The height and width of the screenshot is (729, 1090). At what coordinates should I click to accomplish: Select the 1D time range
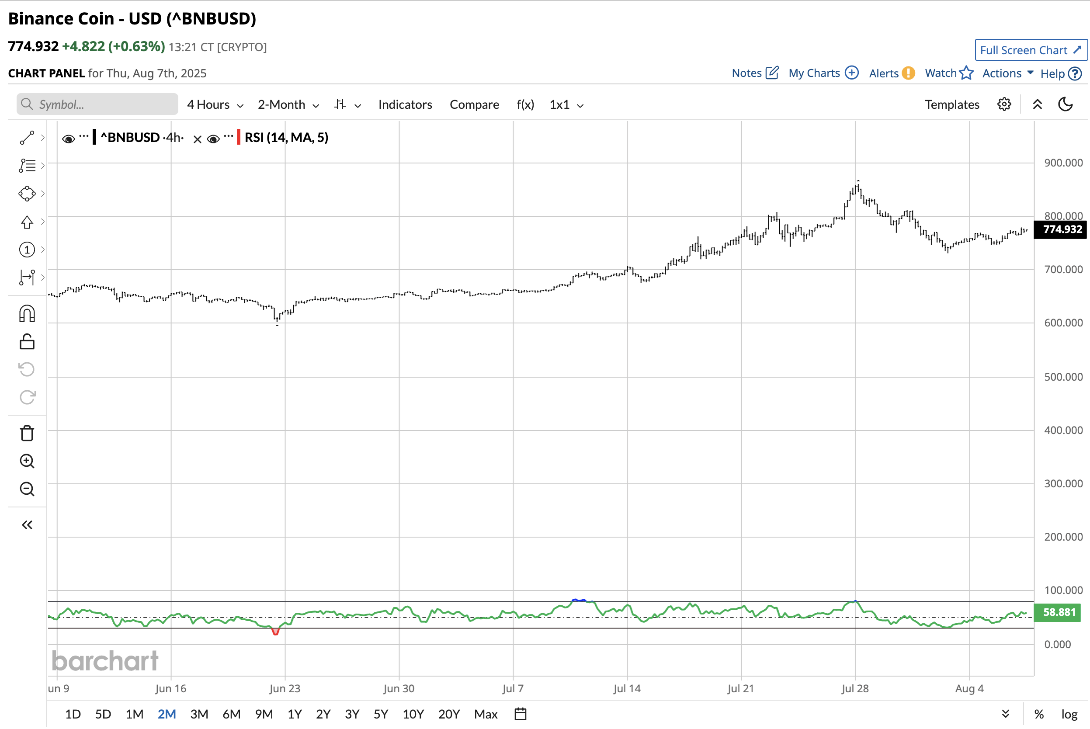73,714
